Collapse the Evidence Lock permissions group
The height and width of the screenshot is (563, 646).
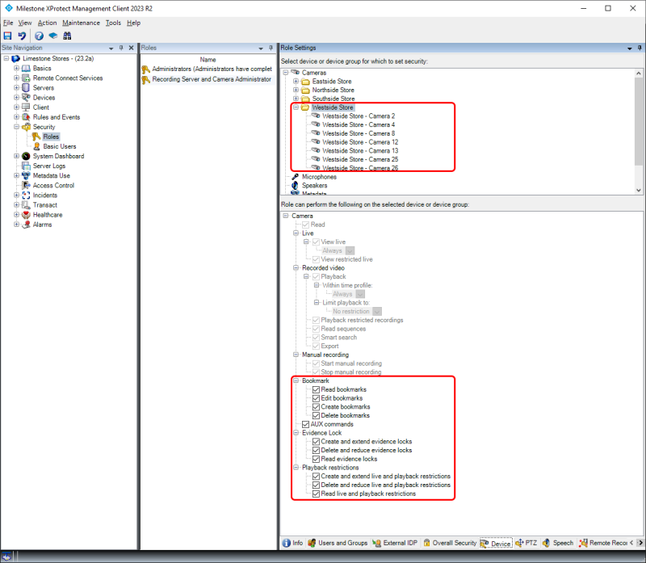pyautogui.click(x=296, y=433)
